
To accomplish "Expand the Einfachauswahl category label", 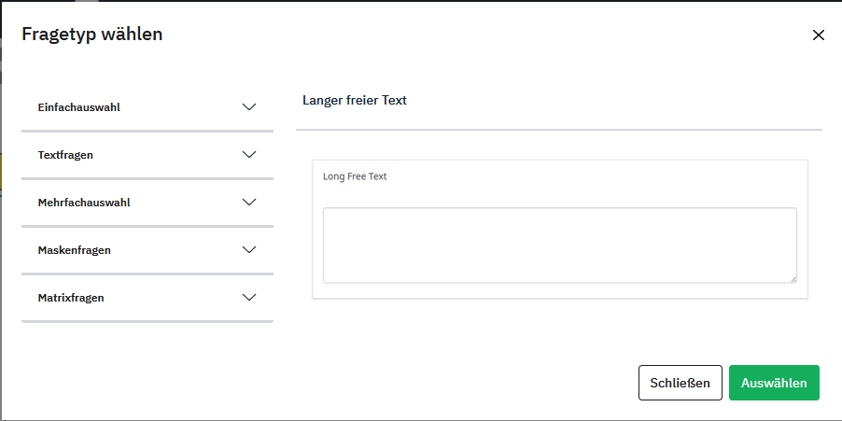I will pos(79,107).
